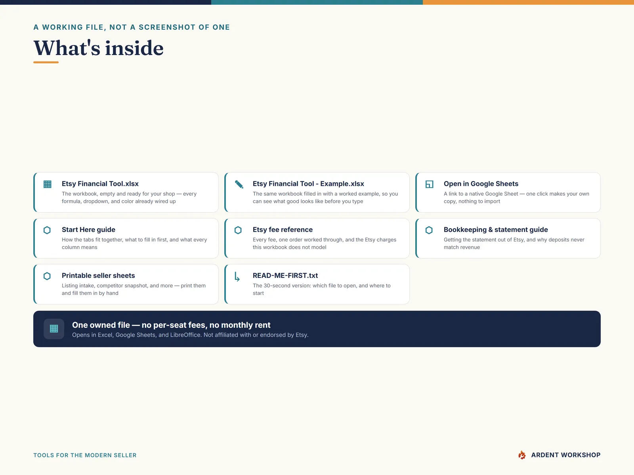Click the TOOLS FOR THE MODERN SELLER footer
634x475 pixels.
85,455
